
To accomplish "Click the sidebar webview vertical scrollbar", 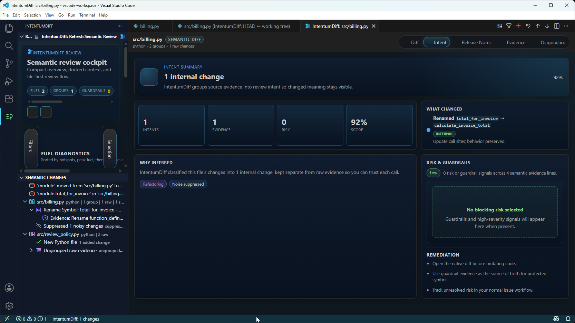I will pyautogui.click(x=126, y=62).
